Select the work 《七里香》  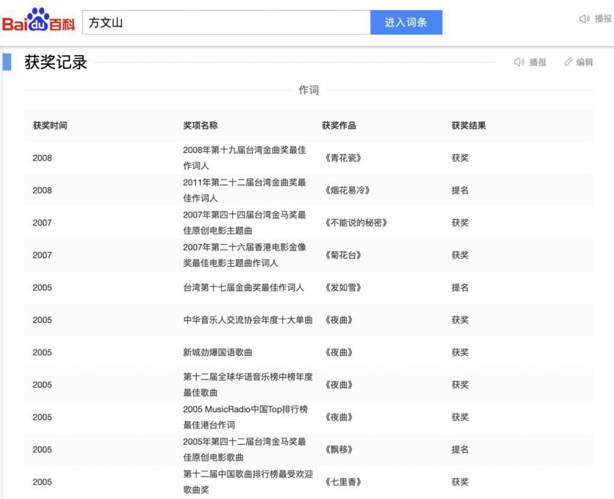click(x=343, y=482)
